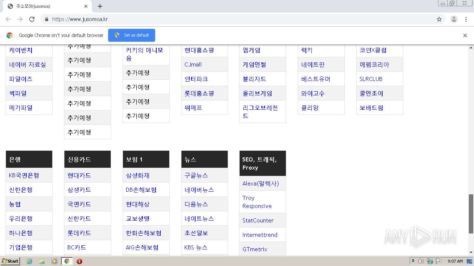Open the 빅파일 link
The width and height of the screenshot is (474, 266).
tap(18, 93)
